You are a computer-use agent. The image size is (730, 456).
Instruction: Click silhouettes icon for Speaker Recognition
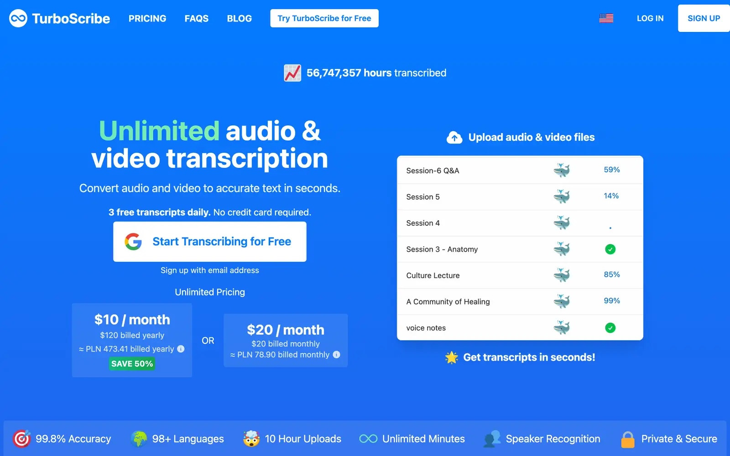(x=492, y=439)
